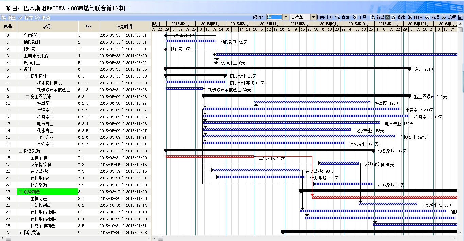464x241 pixels.
Task: Click the 新增 add-new icon
Action: 372,17
